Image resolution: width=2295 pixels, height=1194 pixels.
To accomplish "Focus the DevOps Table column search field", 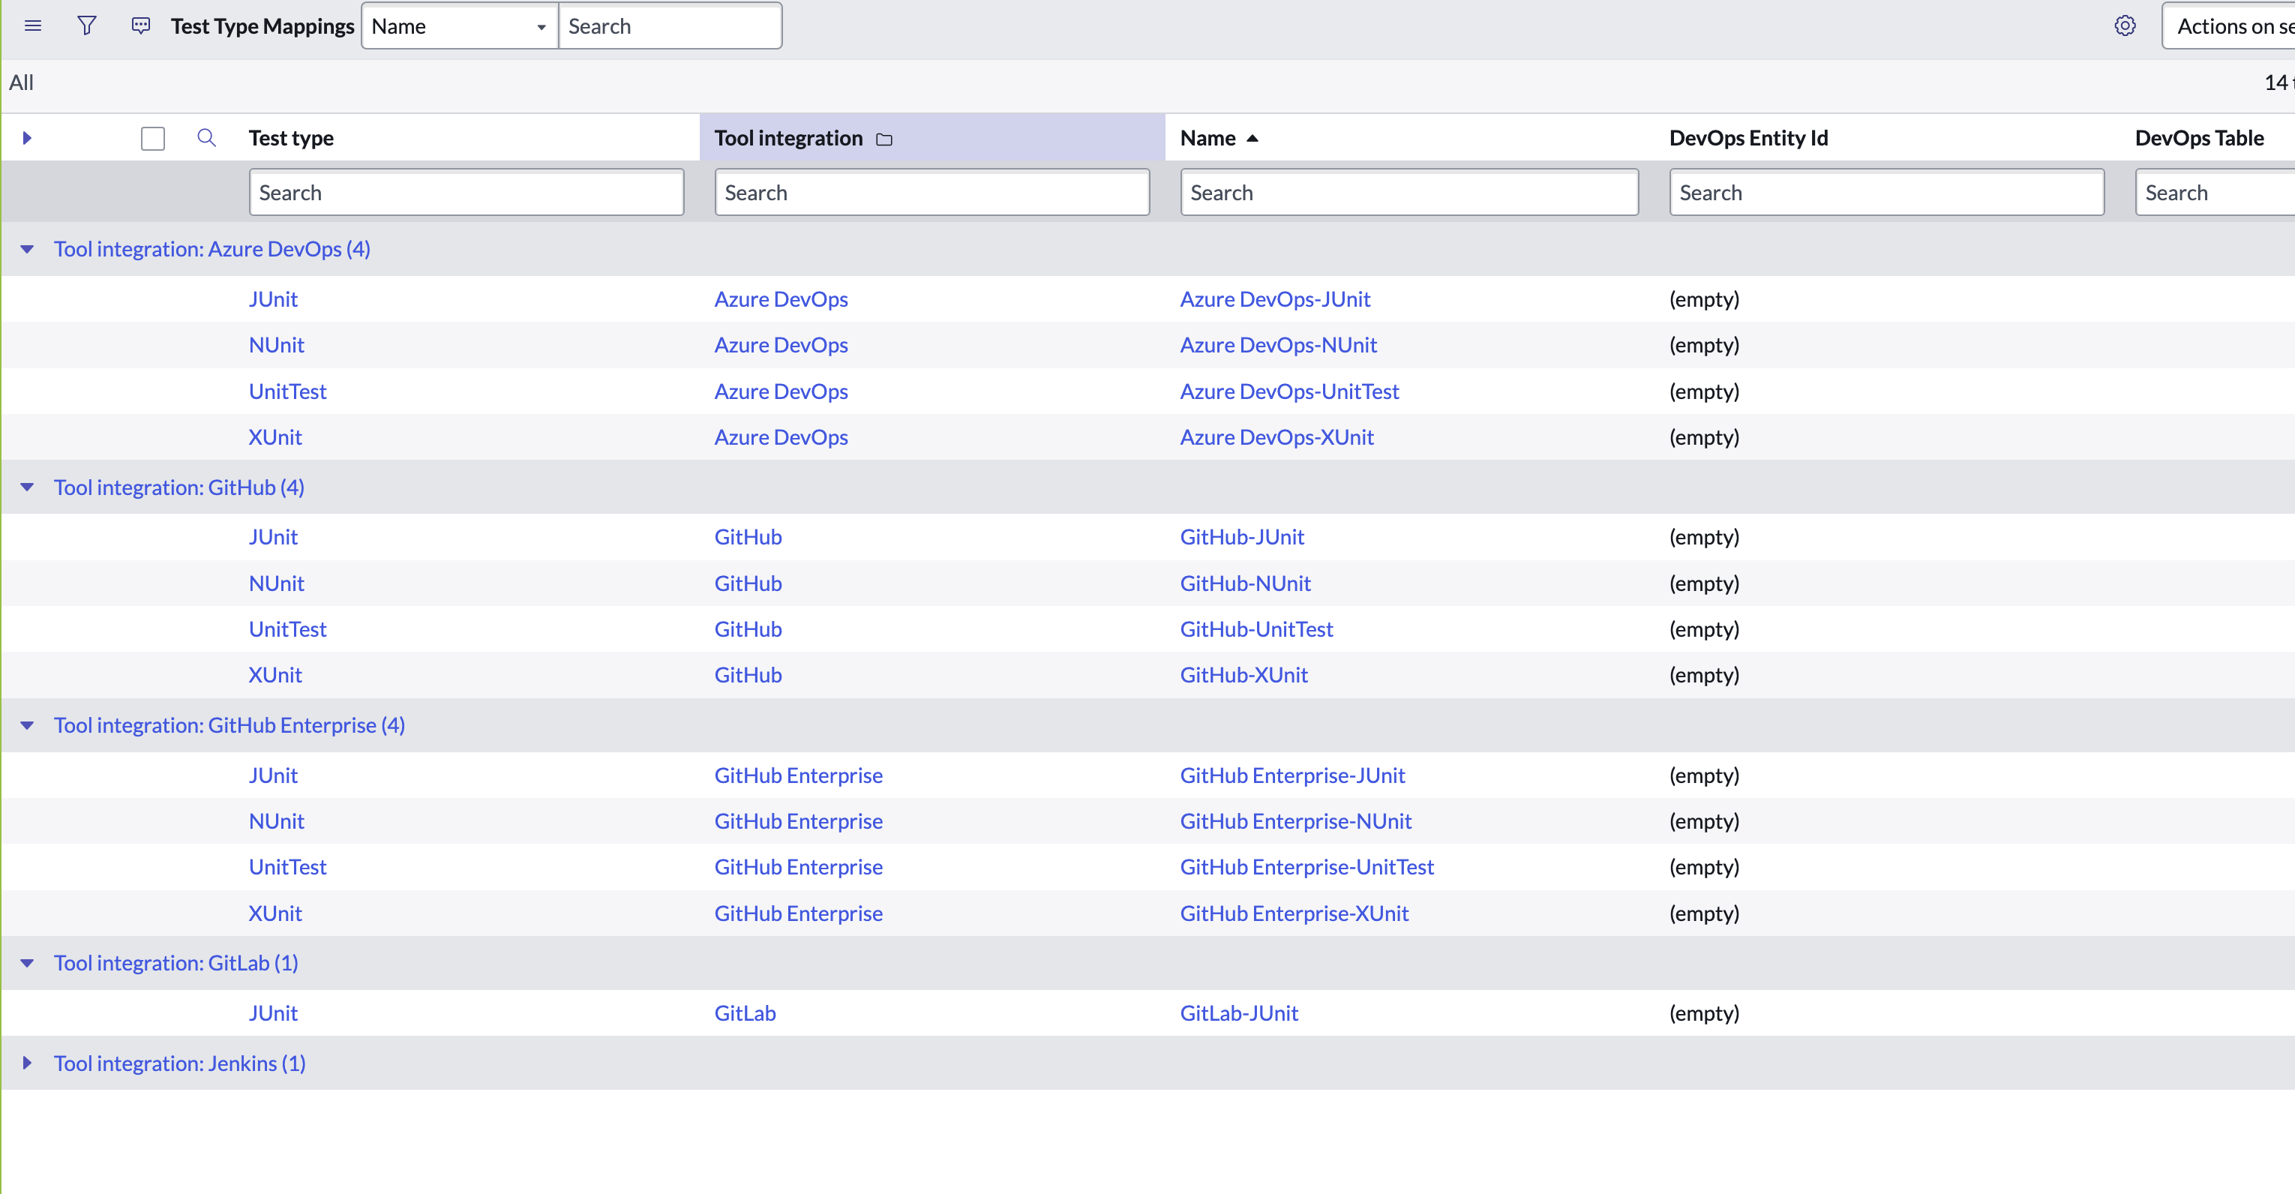I will click(2215, 193).
